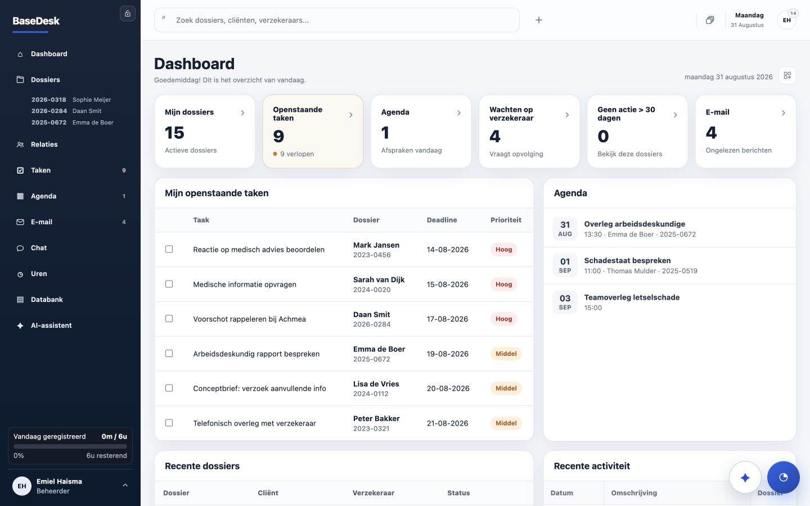Click the 'Vandaag geregistreerd' hours progress bar
Screen dimensions: 810x506
[x=70, y=446]
